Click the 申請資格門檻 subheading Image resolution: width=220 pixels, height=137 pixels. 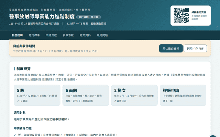click(x=23, y=128)
